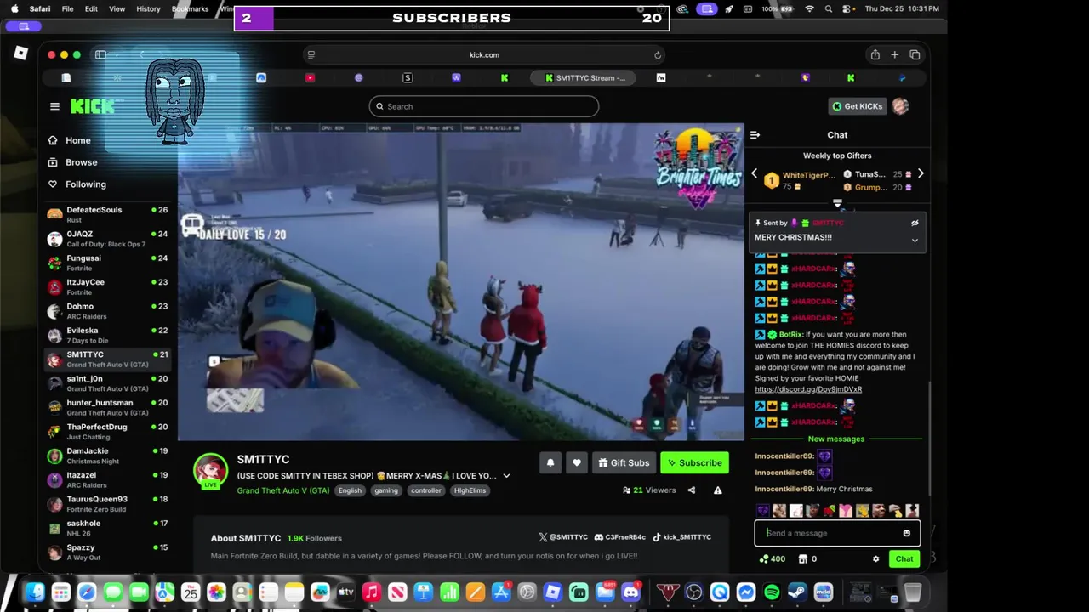Open the X @SM1TTYC profile link
Image resolution: width=1089 pixels, height=612 pixels.
point(563,537)
